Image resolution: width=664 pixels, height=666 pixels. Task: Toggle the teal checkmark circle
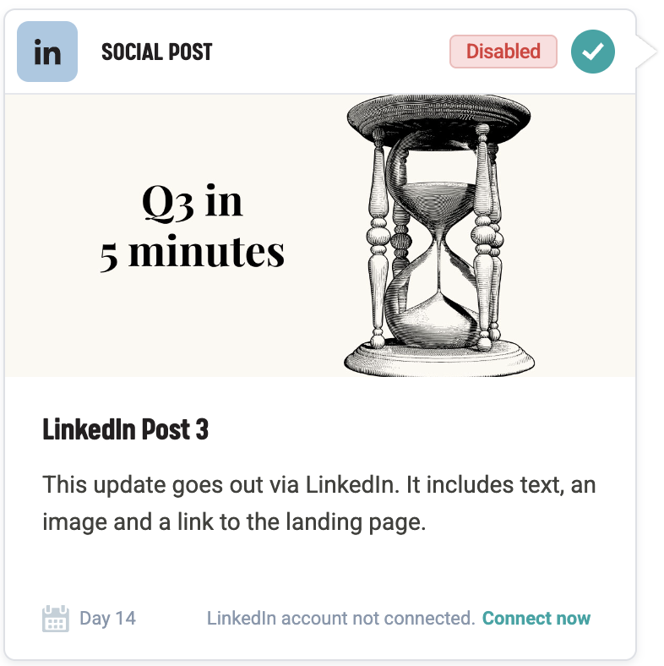tap(592, 52)
